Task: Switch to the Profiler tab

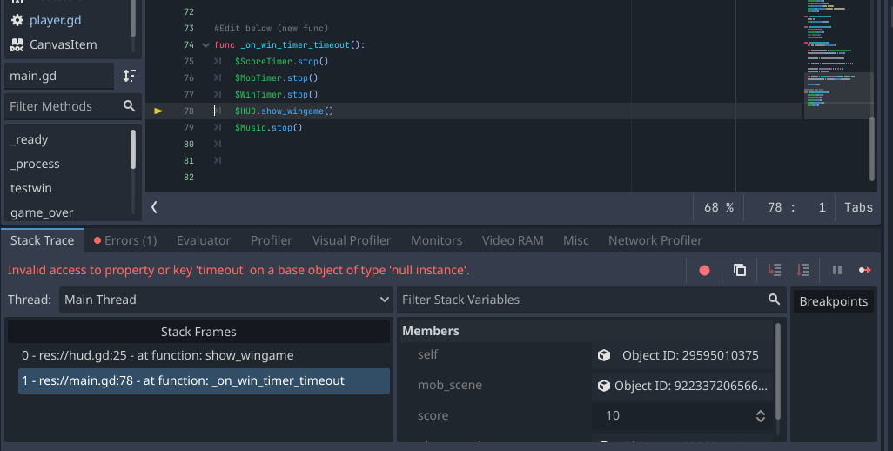Action: tap(271, 240)
